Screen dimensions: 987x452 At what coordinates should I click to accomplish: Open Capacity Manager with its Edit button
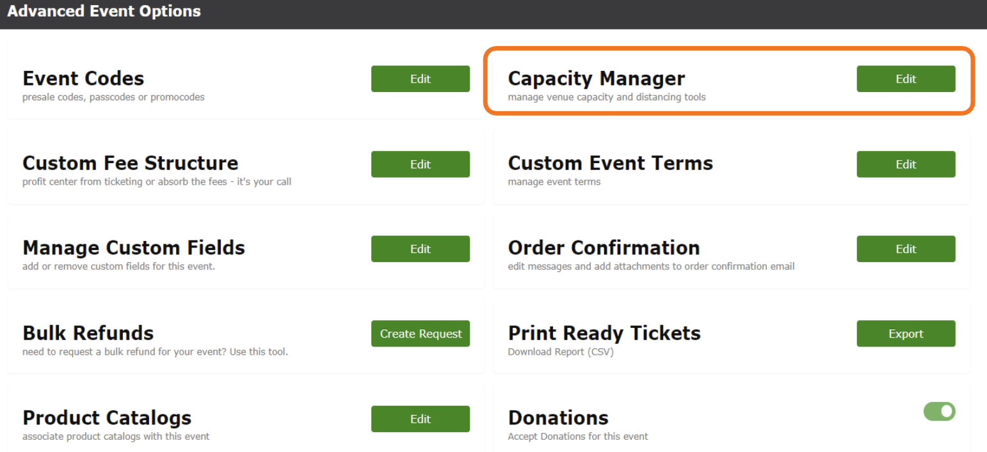pos(905,79)
